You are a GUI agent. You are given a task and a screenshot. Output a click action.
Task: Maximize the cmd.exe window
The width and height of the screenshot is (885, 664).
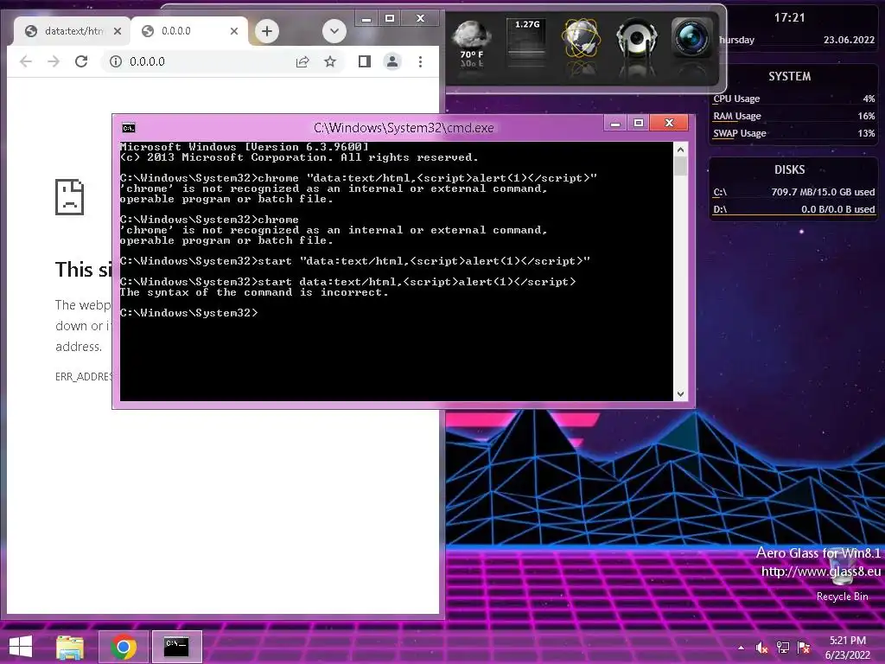point(639,123)
